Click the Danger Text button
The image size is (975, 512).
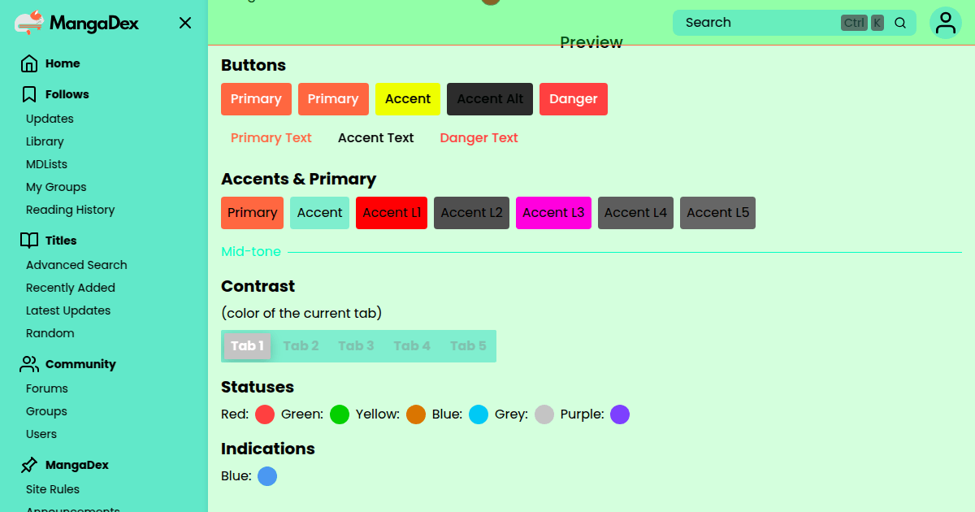[479, 138]
